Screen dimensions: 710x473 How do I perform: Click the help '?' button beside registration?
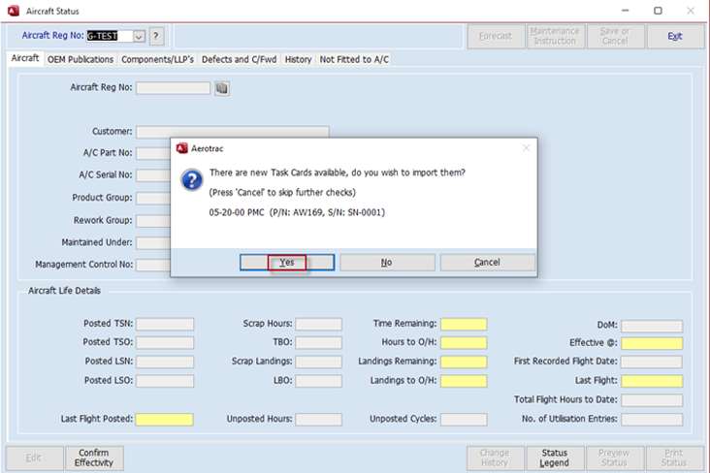pos(156,36)
